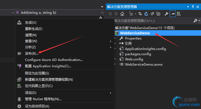Close the Solution Explorer panel

coord(198,7)
